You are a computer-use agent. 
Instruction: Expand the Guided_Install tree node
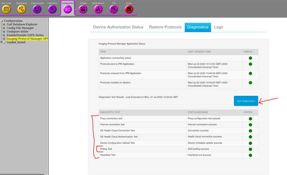coord(1,42)
